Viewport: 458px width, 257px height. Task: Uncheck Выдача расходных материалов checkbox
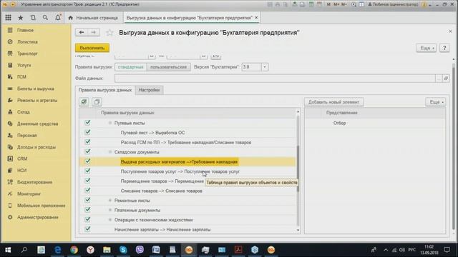(x=87, y=161)
